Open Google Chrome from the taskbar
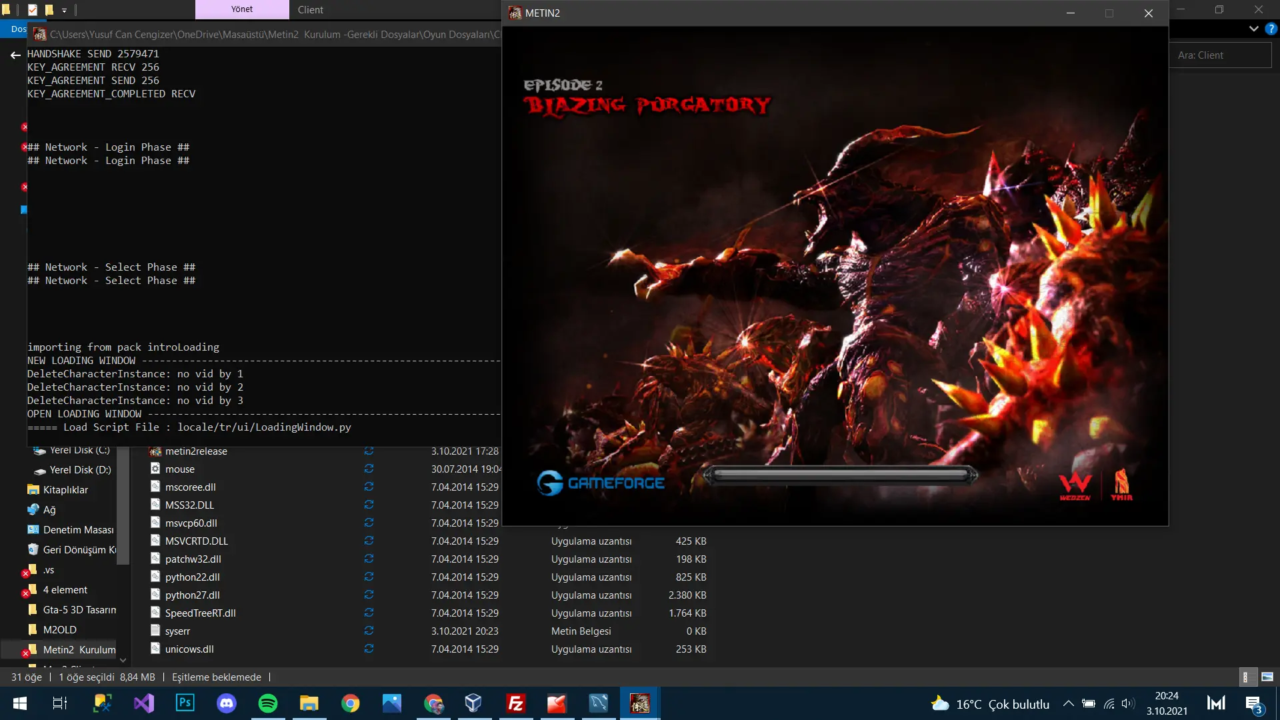This screenshot has width=1280, height=720. (x=351, y=703)
